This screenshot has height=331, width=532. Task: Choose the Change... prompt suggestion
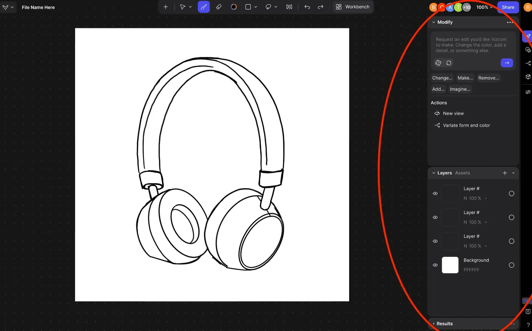tap(442, 78)
